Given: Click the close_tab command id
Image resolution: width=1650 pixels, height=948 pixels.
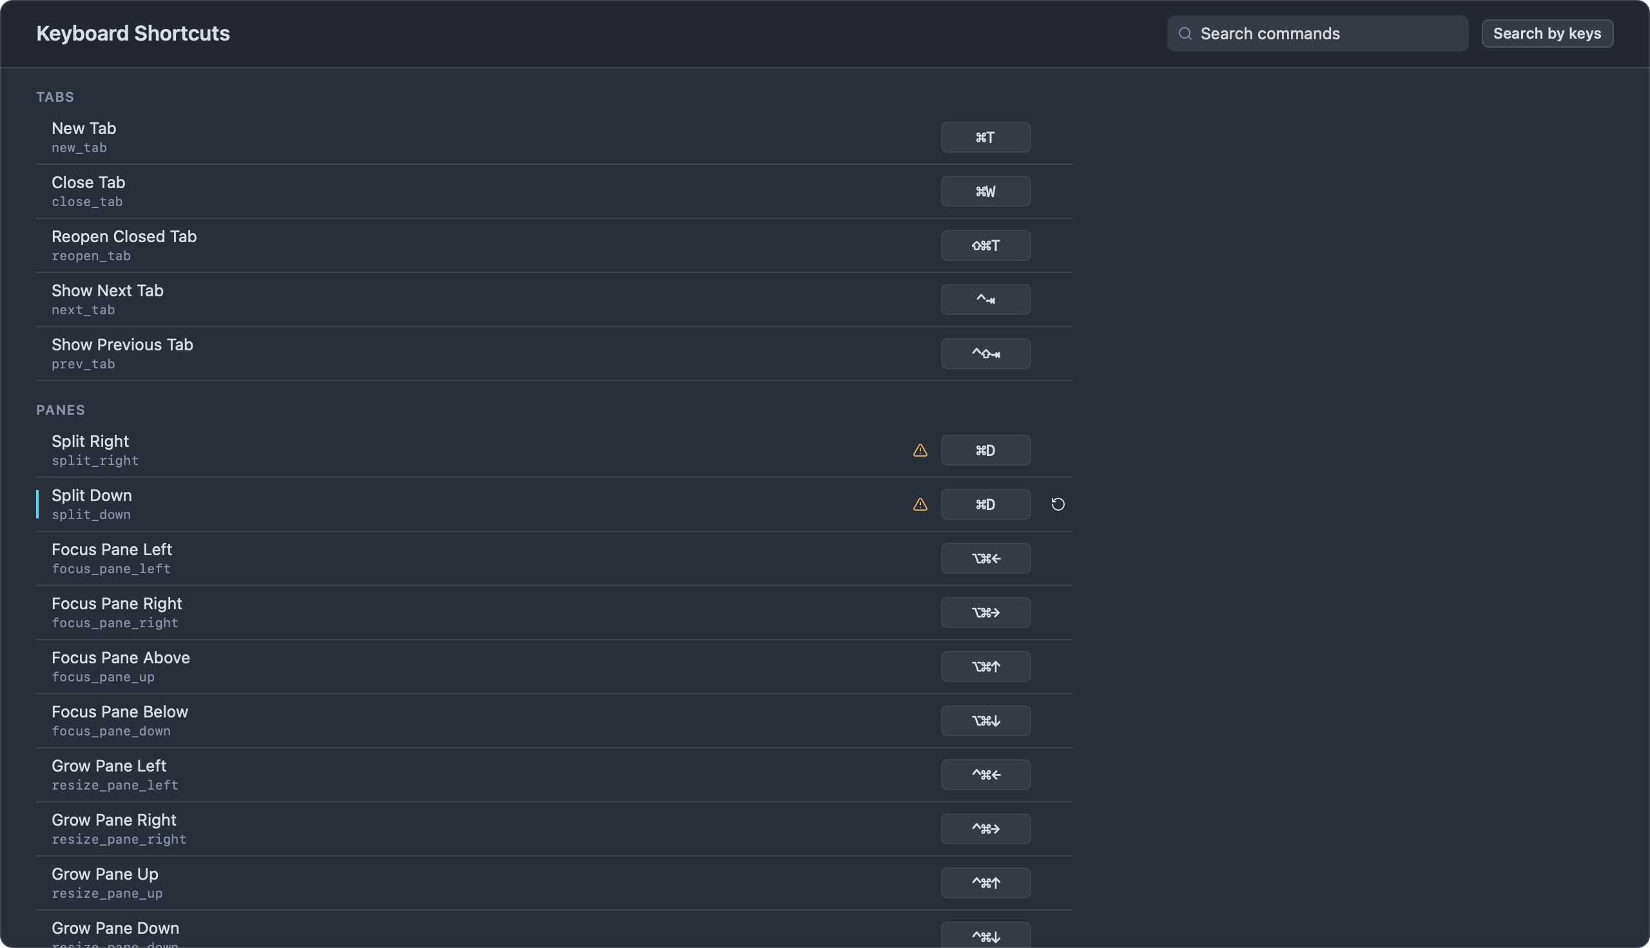Looking at the screenshot, I should coord(86,202).
